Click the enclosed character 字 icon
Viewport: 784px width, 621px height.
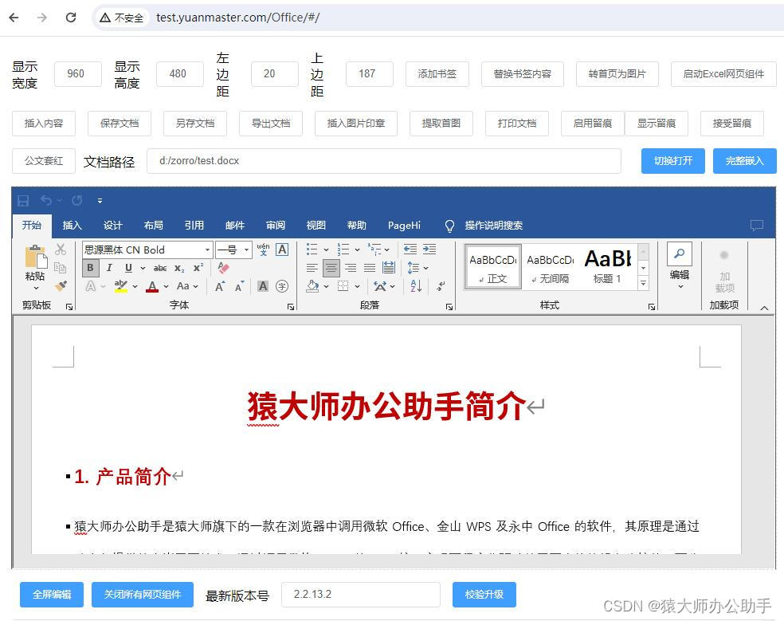pyautogui.click(x=282, y=286)
